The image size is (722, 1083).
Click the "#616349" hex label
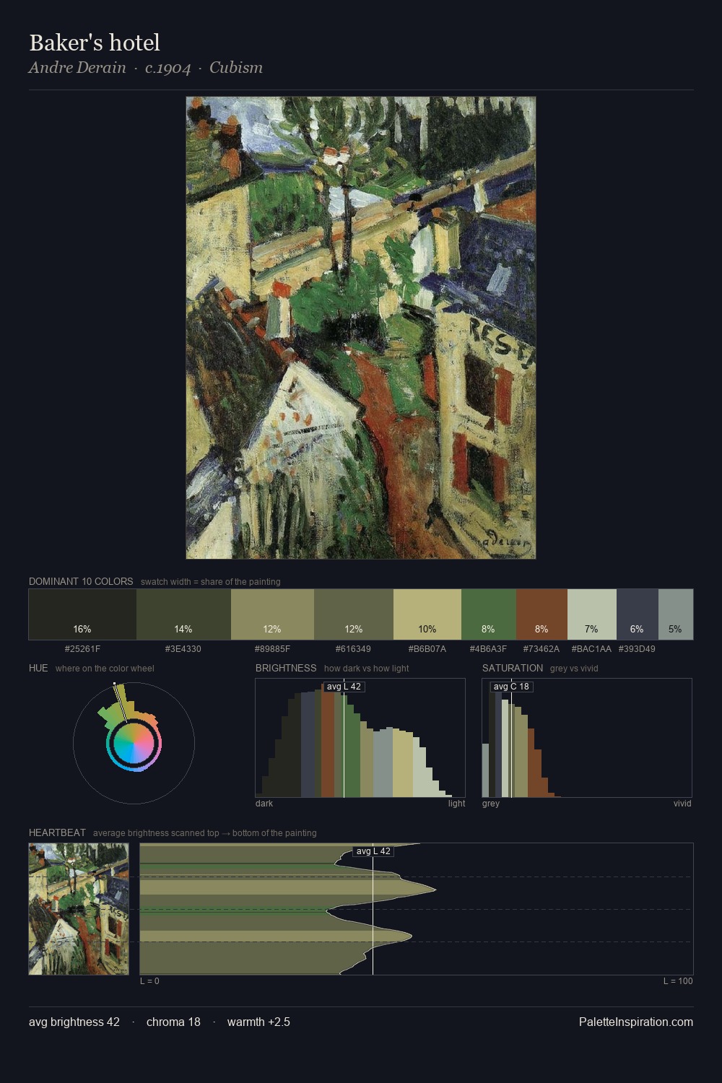coord(354,649)
